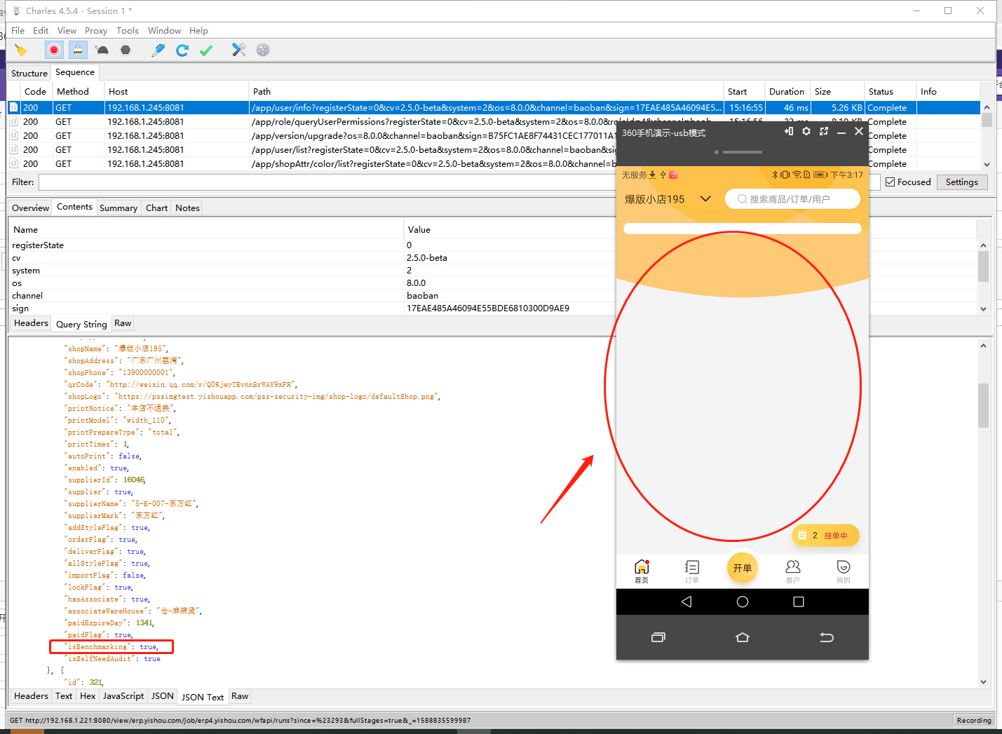
Task: Open settings with the gray gear icon
Action: click(x=263, y=50)
